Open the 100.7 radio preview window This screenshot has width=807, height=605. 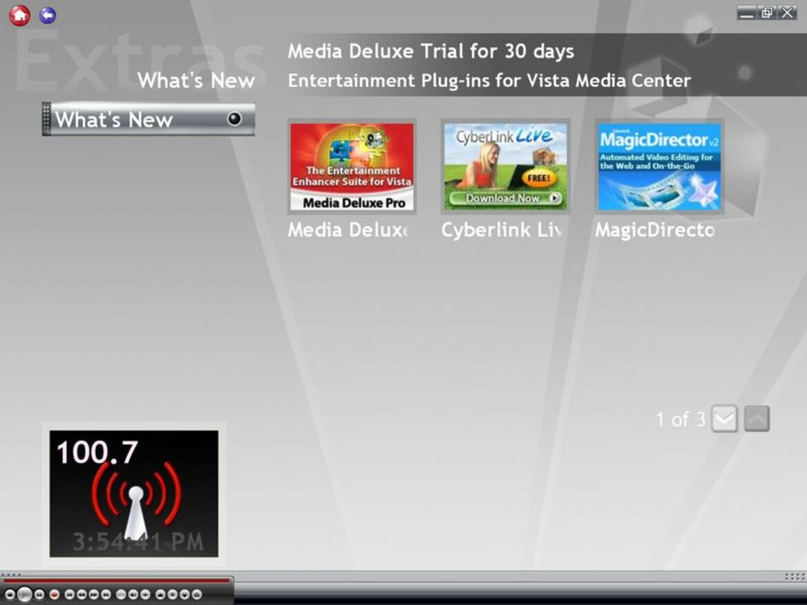click(x=134, y=494)
